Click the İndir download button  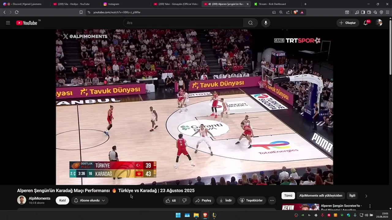coord(226,200)
